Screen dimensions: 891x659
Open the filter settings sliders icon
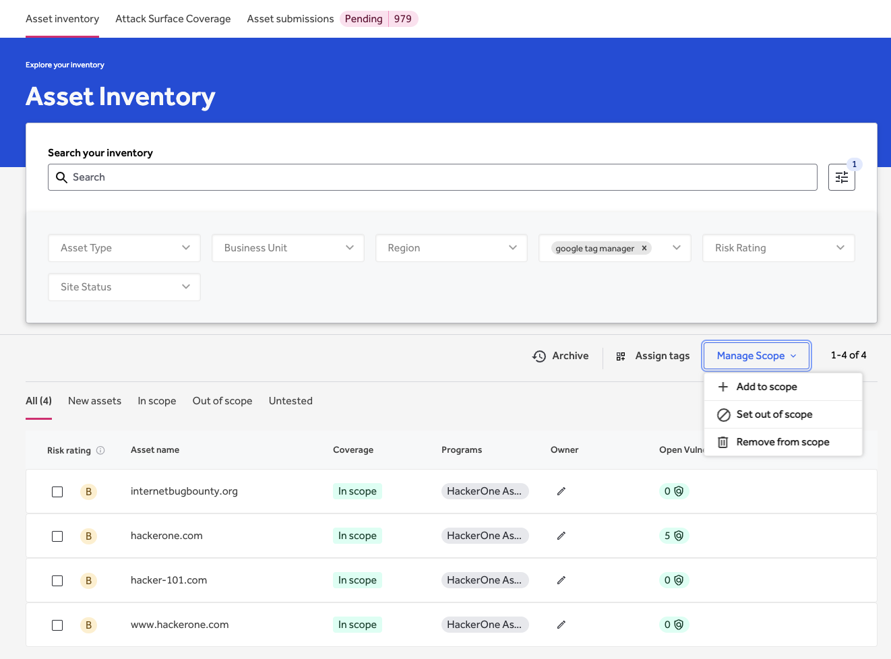[841, 177]
